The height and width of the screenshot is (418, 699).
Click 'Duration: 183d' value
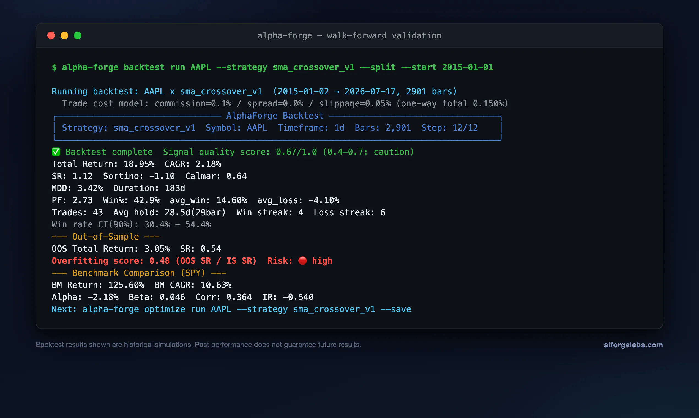click(149, 188)
